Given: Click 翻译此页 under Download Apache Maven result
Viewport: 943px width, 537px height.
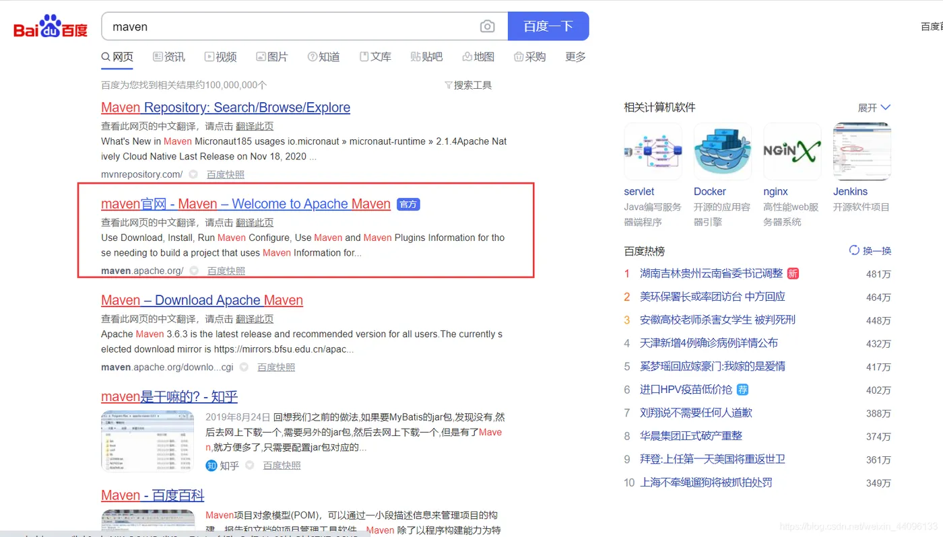Looking at the screenshot, I should (255, 318).
